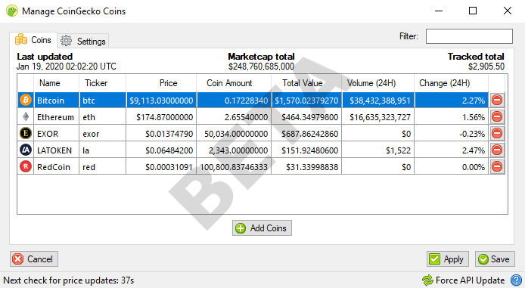Click the Tracked total $2,905.50 value
Image resolution: width=525 pixels, height=288 pixels.
click(x=486, y=67)
